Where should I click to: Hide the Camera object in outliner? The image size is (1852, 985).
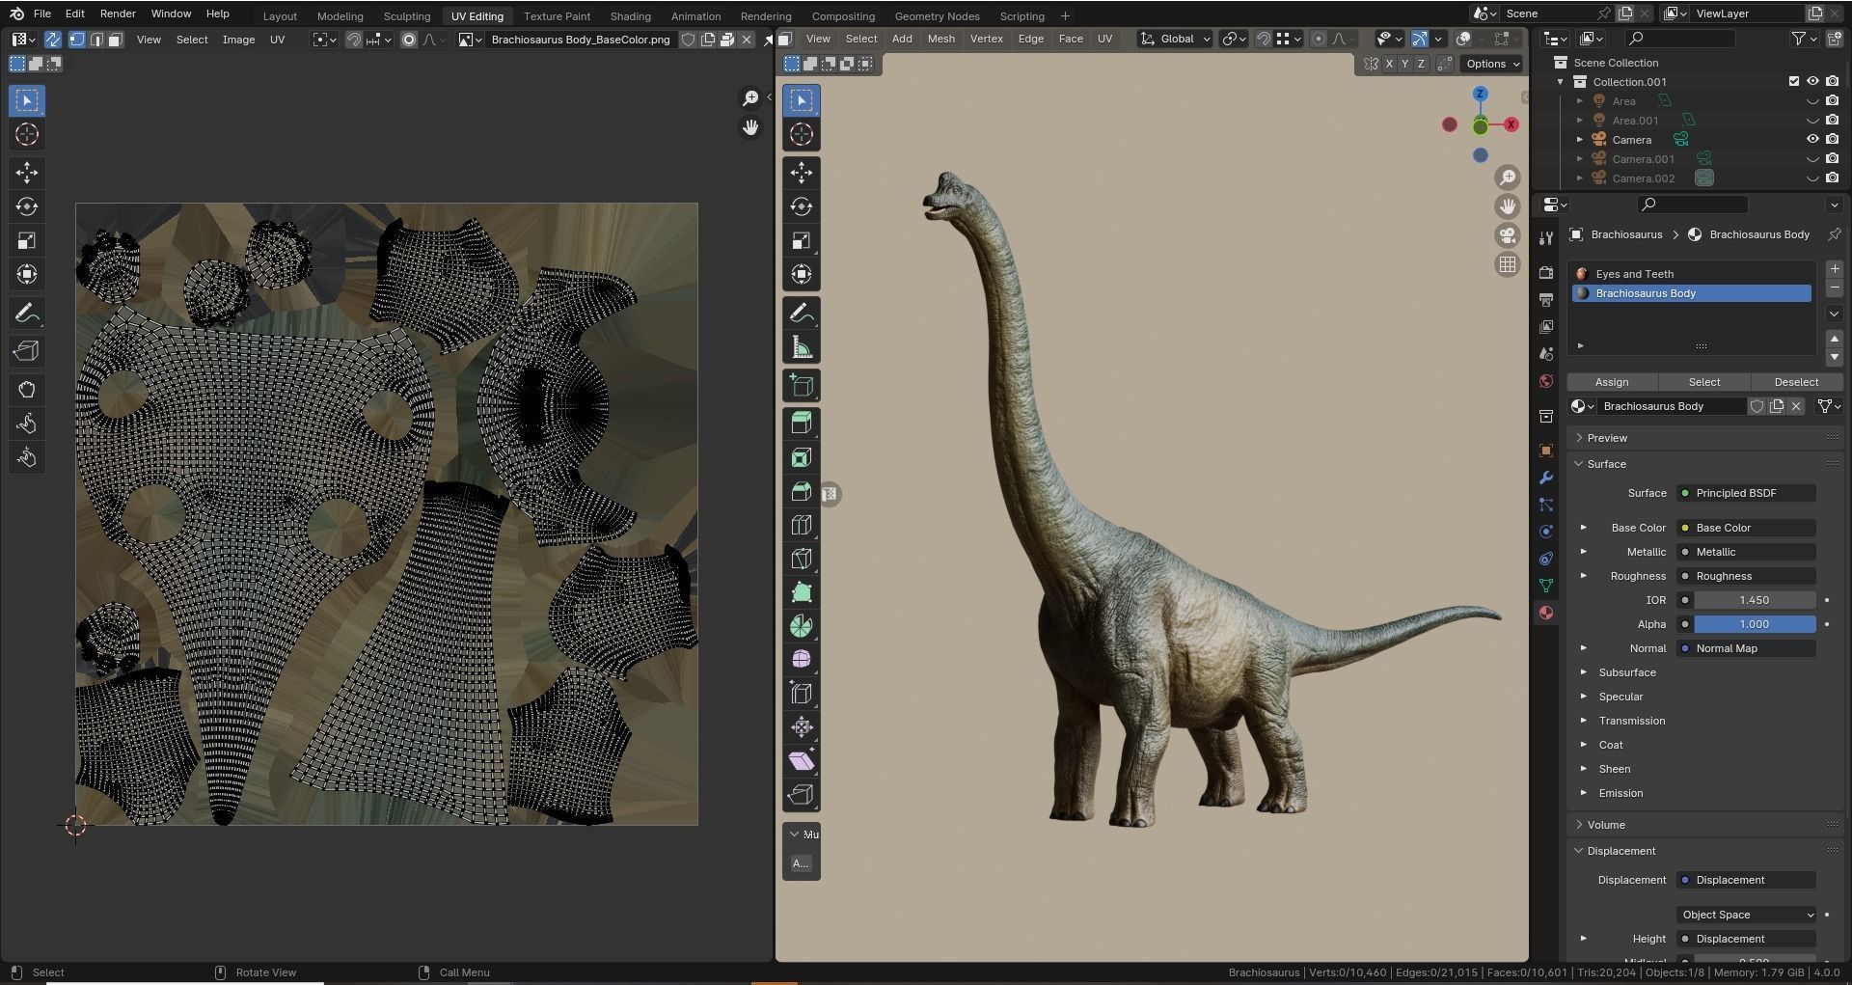click(1812, 139)
